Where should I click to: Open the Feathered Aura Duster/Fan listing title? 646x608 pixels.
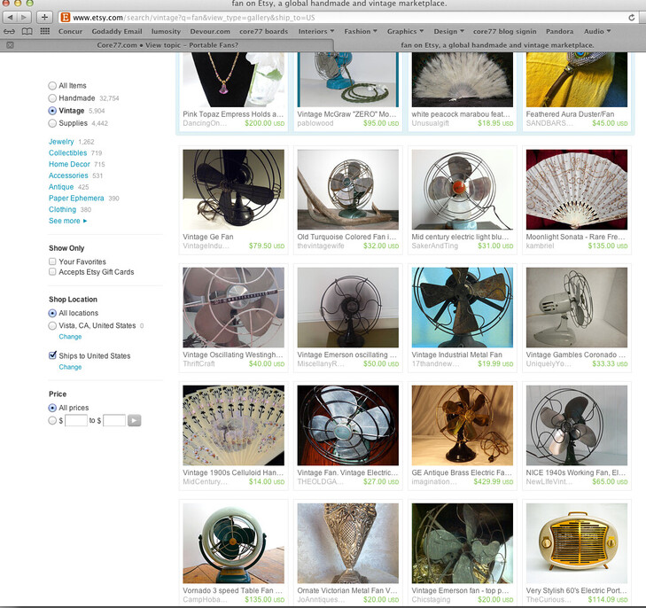coord(570,114)
